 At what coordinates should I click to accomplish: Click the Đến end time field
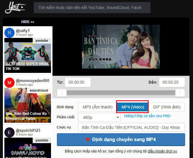pos(172,82)
